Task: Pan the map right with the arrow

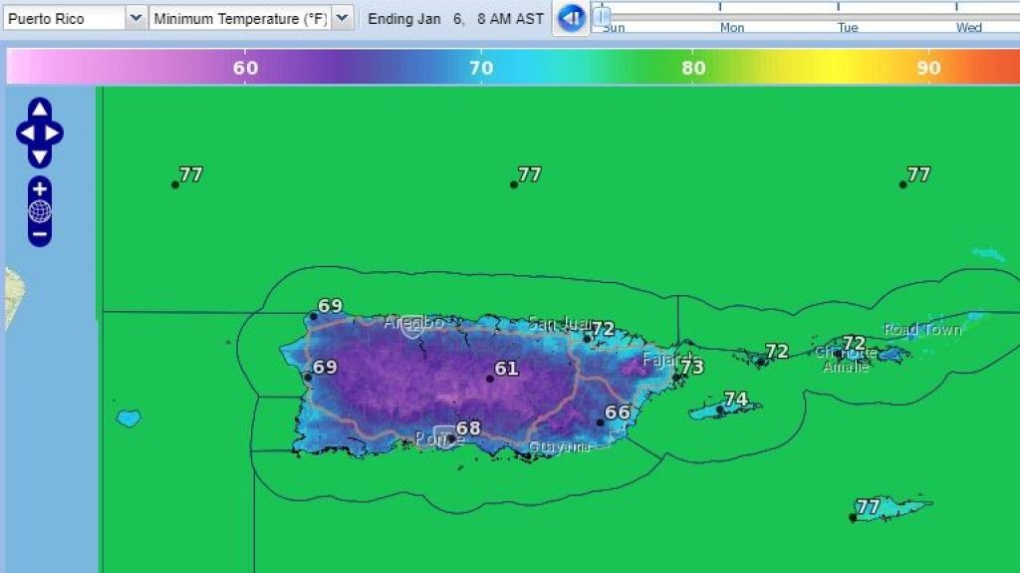Action: coord(54,133)
